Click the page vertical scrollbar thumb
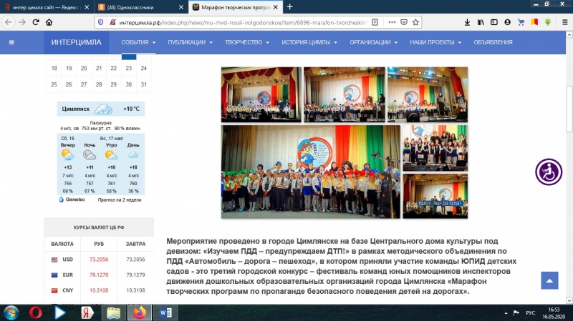 pyautogui.click(x=569, y=109)
